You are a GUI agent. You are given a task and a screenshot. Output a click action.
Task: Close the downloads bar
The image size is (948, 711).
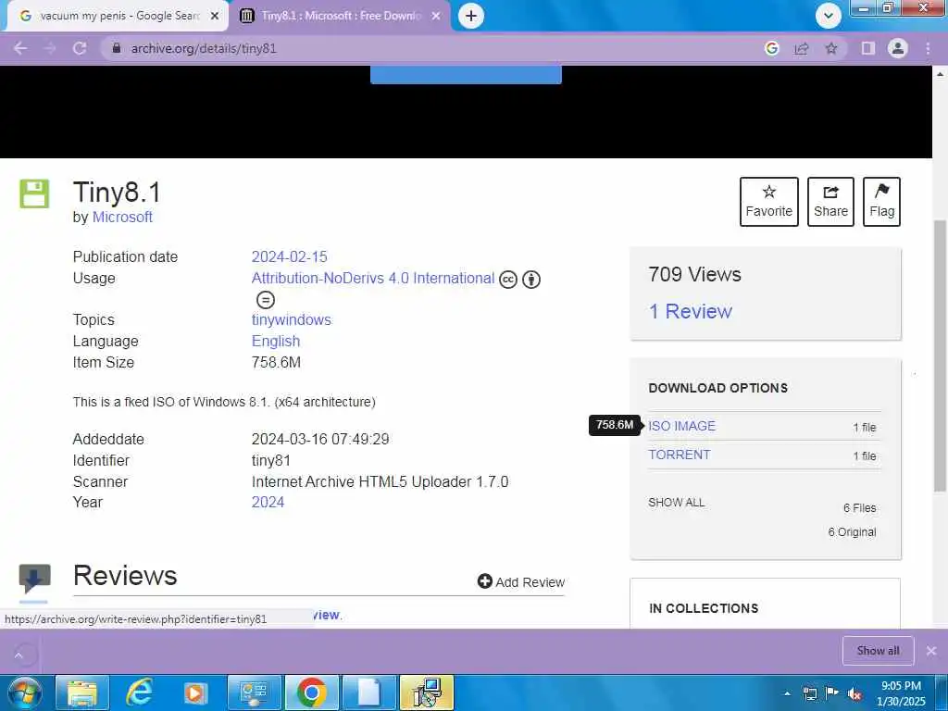tap(931, 651)
